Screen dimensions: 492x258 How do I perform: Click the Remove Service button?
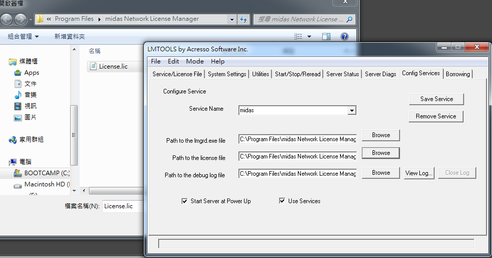coord(436,116)
